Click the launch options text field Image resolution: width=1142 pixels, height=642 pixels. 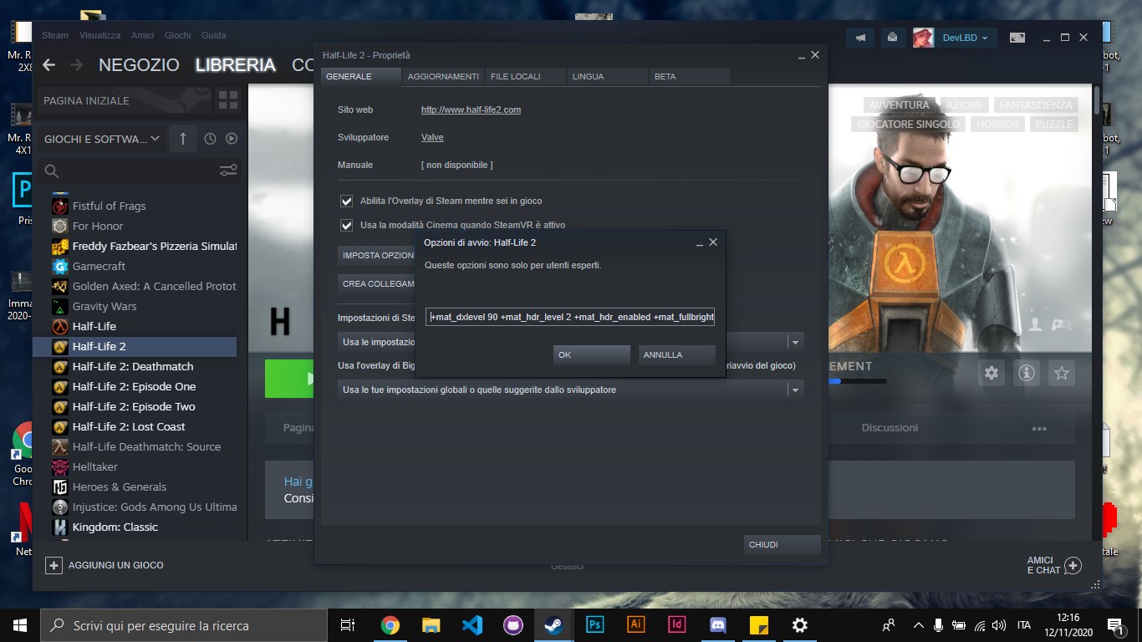pyautogui.click(x=570, y=318)
